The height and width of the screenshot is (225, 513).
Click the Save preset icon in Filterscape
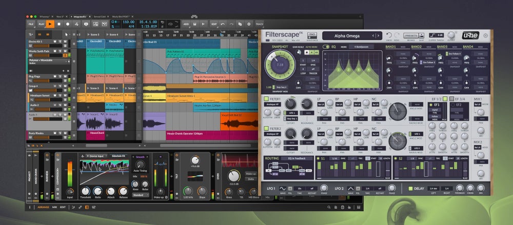[x=421, y=35]
